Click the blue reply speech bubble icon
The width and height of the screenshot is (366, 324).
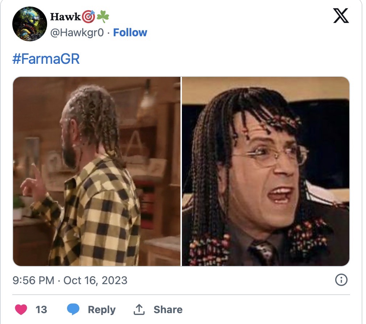point(73,310)
